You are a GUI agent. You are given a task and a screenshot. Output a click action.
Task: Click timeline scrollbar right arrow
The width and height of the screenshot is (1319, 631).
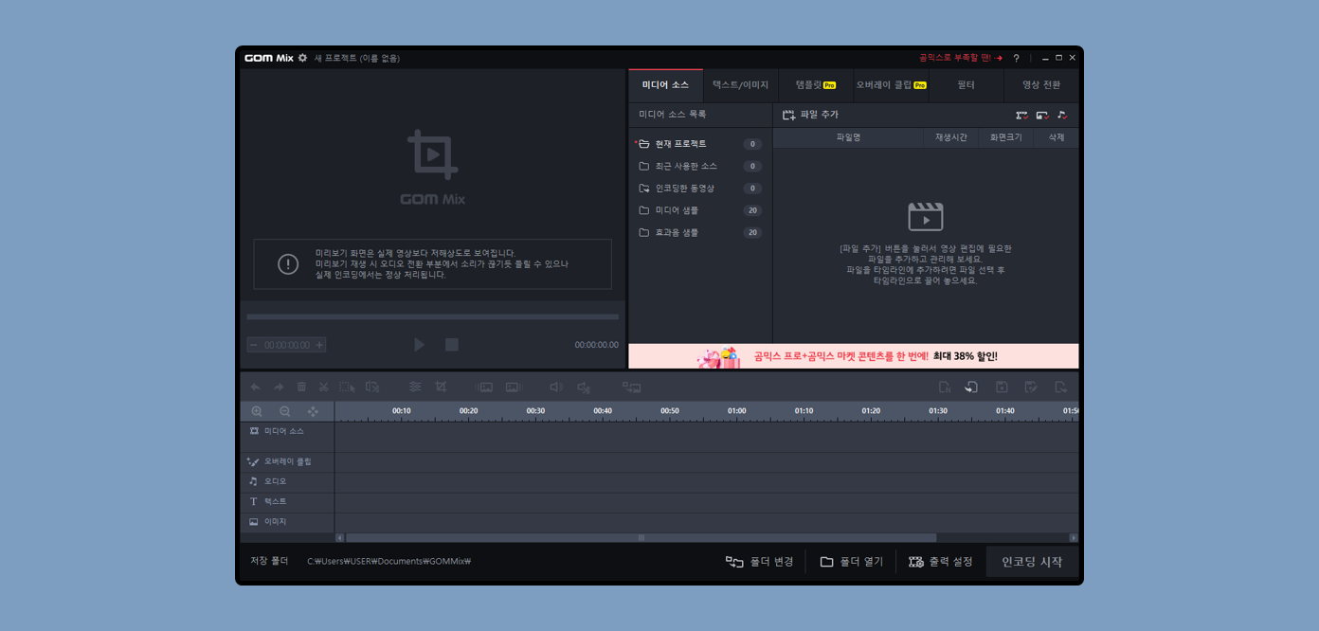(x=1074, y=537)
